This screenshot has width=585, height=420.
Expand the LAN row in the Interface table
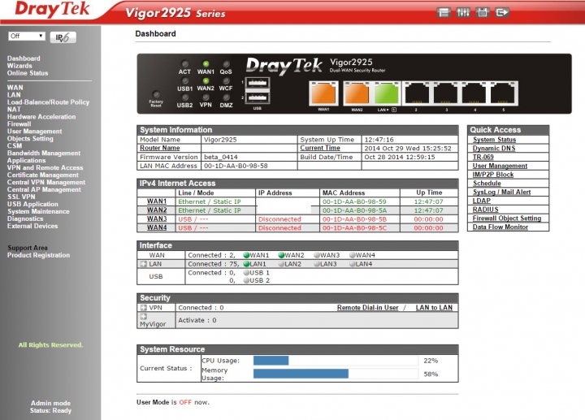click(x=143, y=264)
